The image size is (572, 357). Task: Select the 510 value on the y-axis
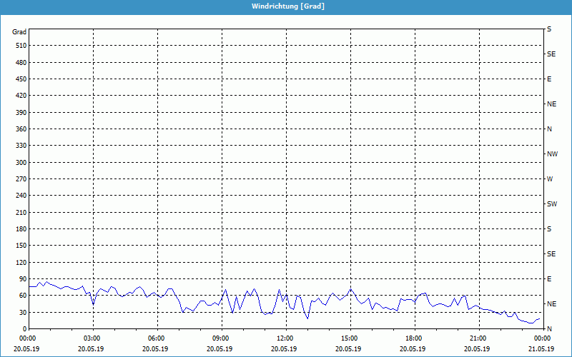coord(19,46)
